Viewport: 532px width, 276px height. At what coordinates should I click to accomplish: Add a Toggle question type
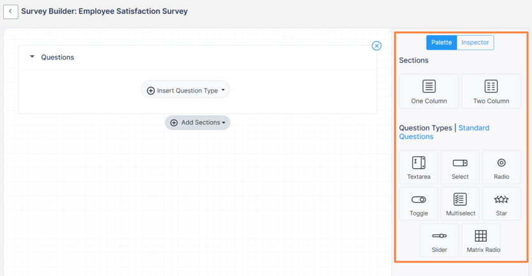418,203
